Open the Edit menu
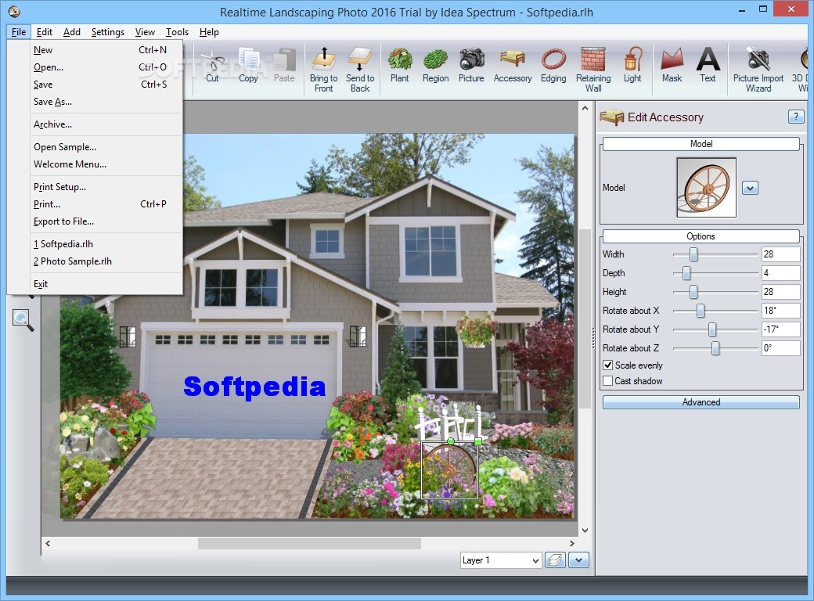 (x=44, y=31)
